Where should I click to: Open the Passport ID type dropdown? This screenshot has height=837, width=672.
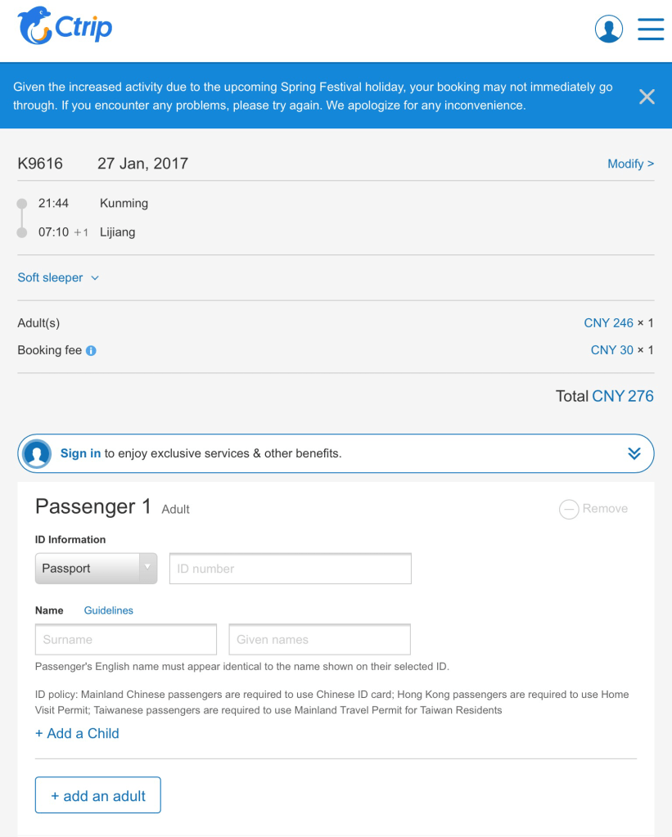(96, 569)
